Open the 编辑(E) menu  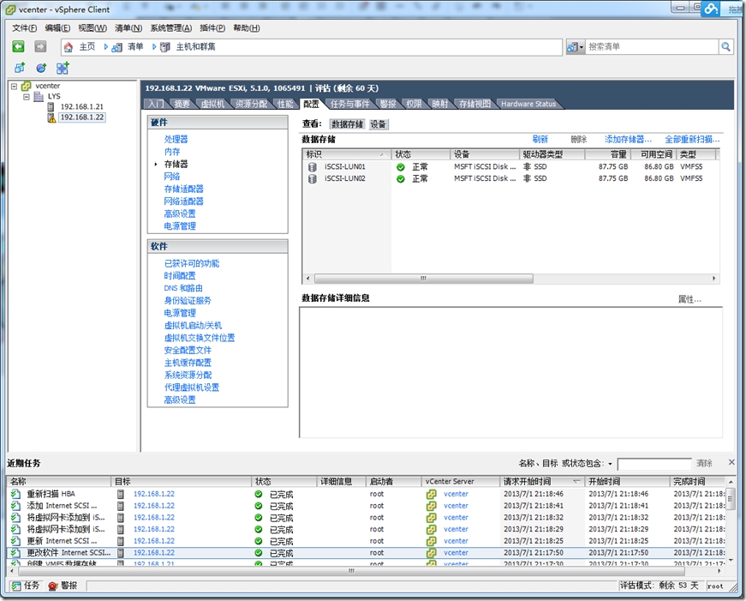57,28
